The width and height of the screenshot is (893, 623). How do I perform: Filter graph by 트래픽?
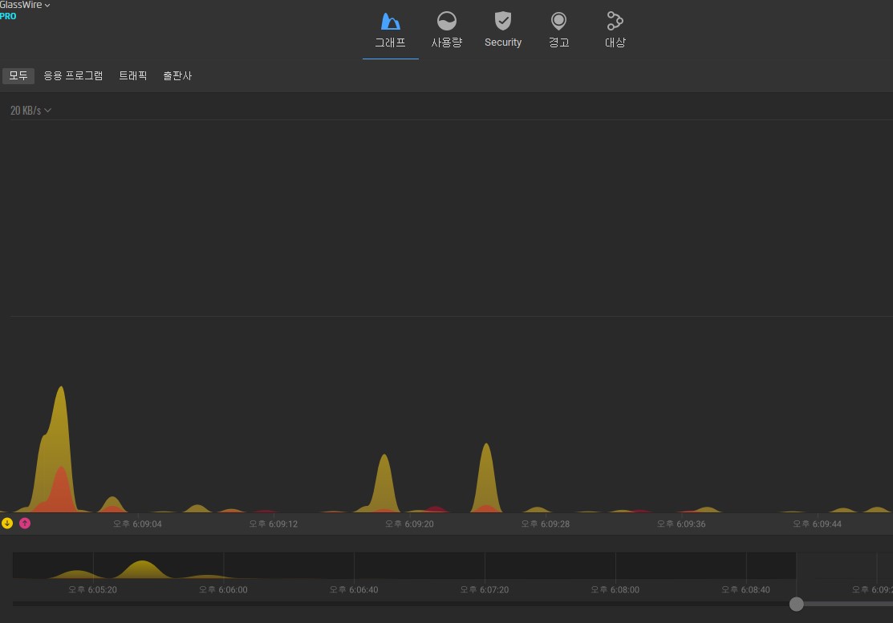click(x=132, y=75)
